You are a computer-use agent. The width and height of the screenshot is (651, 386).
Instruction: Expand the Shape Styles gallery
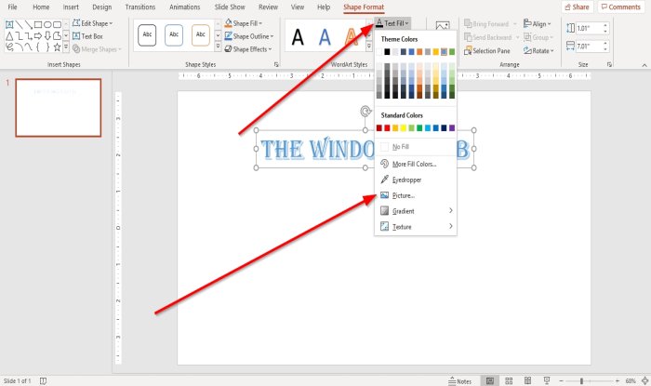[x=218, y=47]
